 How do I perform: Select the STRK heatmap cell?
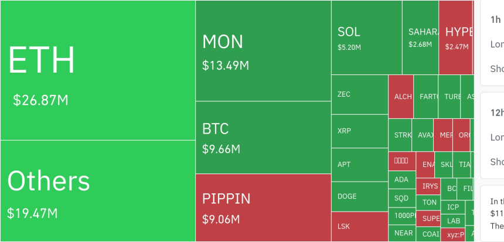(x=400, y=135)
